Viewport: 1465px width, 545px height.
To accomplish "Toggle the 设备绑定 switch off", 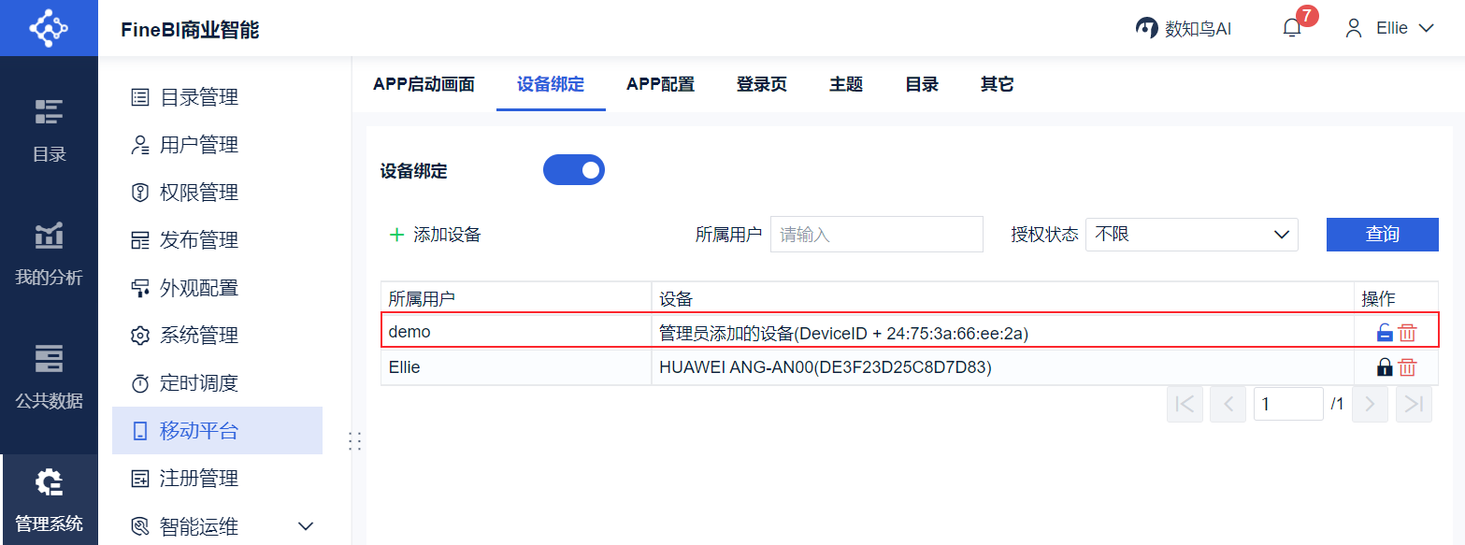I will click(574, 170).
